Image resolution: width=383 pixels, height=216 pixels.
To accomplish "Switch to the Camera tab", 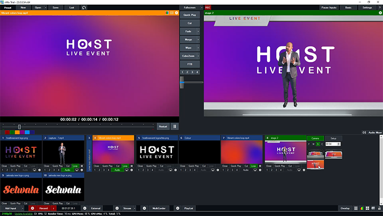I will pyautogui.click(x=315, y=138).
